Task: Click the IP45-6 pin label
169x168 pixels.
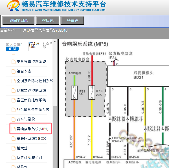Action: point(134,157)
